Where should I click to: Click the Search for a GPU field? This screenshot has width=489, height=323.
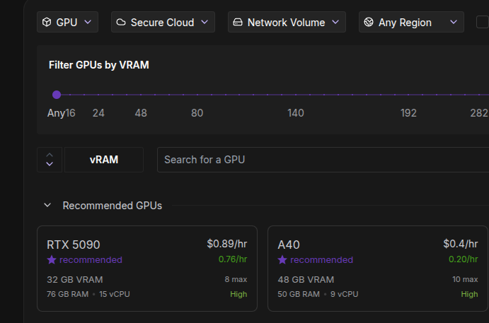[322, 160]
